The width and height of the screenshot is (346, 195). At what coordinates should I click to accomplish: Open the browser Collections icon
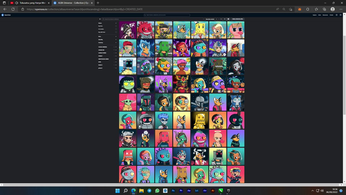(x=324, y=9)
